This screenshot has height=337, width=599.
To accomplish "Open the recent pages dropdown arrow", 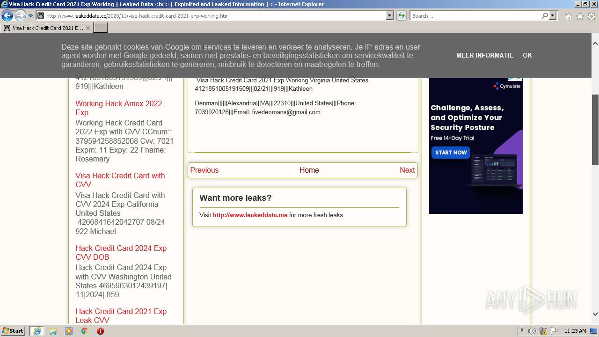I will [31, 16].
